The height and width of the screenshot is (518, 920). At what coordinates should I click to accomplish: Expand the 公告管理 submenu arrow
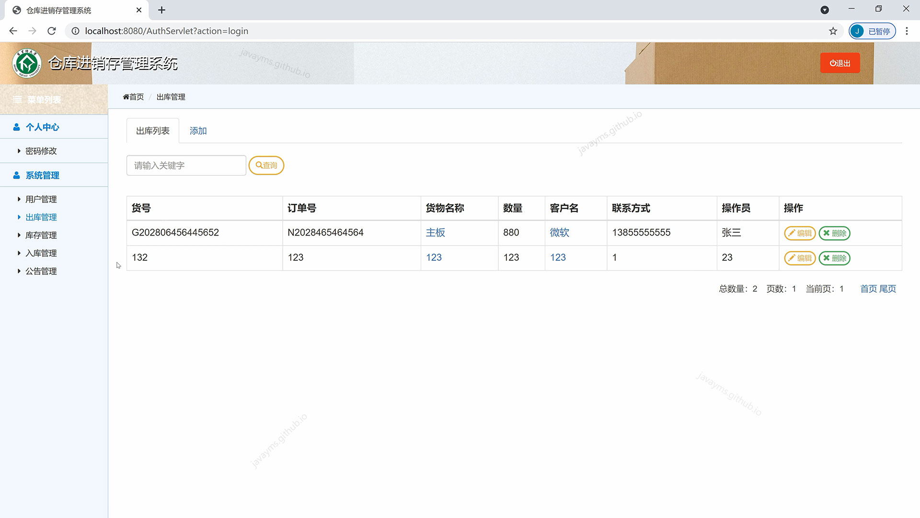pos(19,271)
